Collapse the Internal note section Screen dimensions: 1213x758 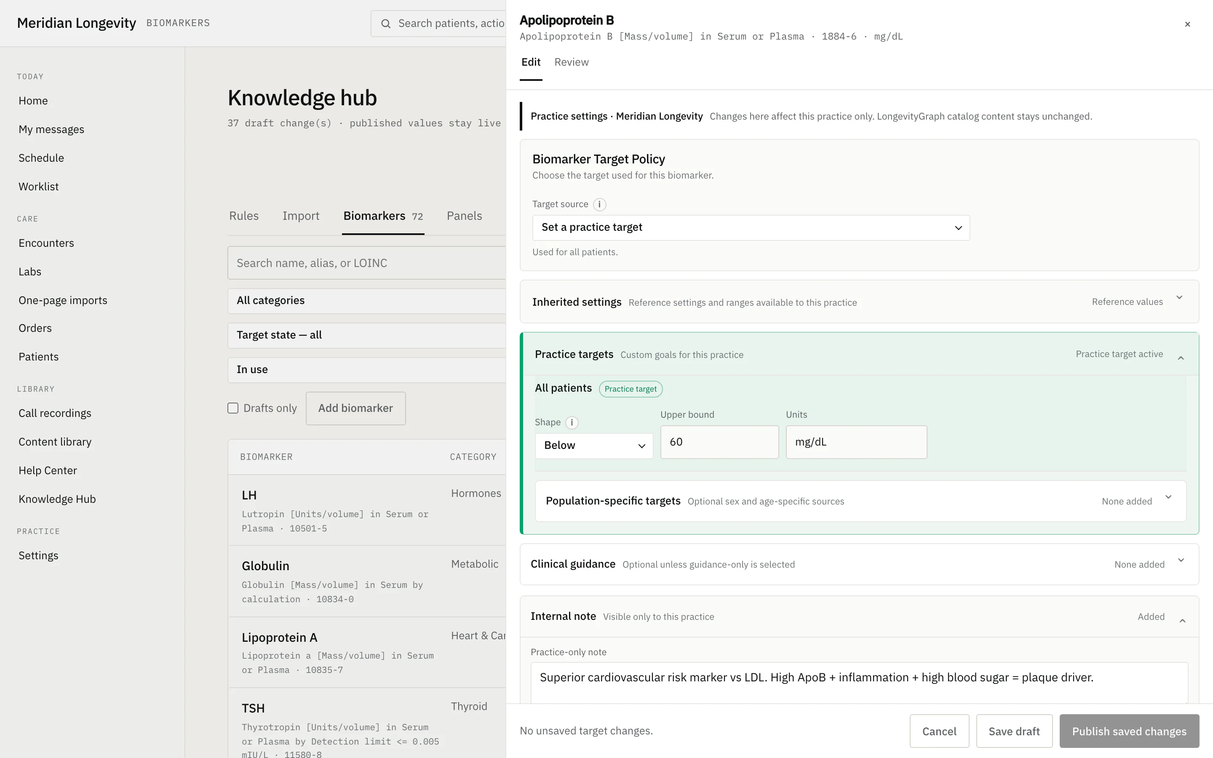pyautogui.click(x=859, y=617)
